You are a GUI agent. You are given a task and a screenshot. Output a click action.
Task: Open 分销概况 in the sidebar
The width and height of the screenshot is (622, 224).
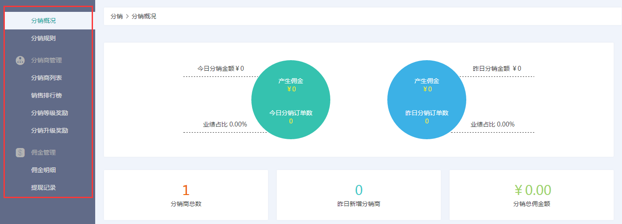tap(43, 21)
